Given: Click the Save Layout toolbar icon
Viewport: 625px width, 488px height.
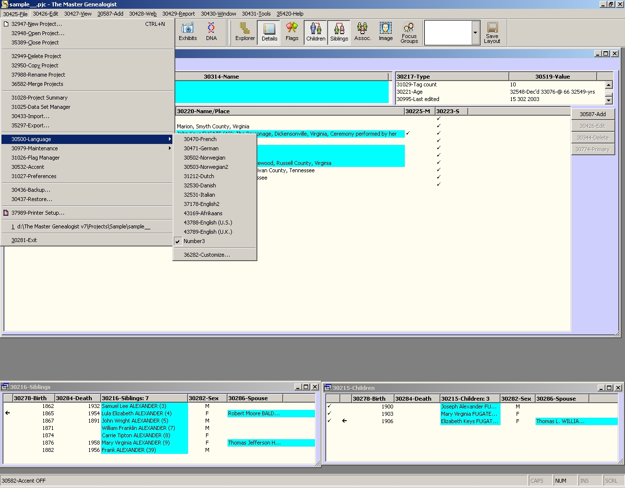Looking at the screenshot, I should [492, 32].
